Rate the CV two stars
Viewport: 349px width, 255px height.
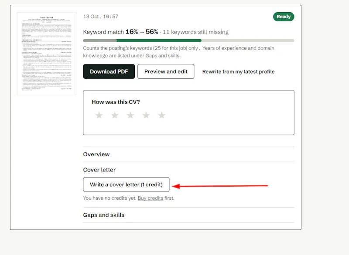point(115,115)
